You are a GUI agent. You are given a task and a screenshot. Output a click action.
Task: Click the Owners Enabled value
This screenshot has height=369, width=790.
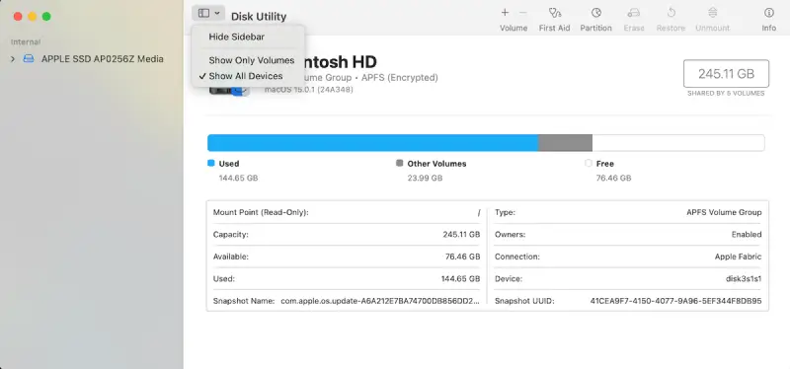coord(747,235)
